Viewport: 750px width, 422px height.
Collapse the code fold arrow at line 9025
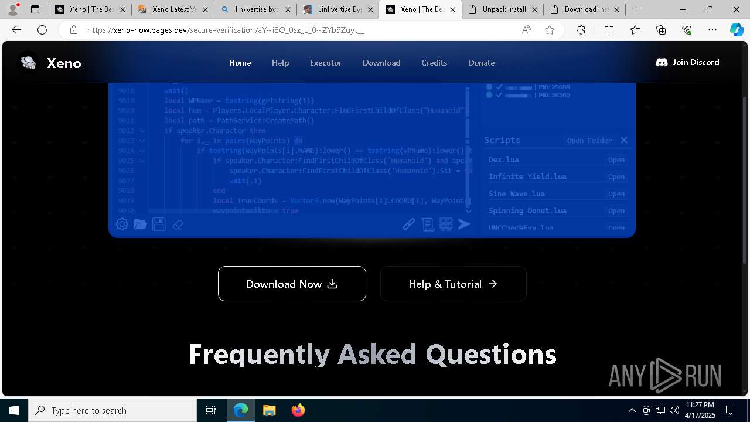pos(142,161)
